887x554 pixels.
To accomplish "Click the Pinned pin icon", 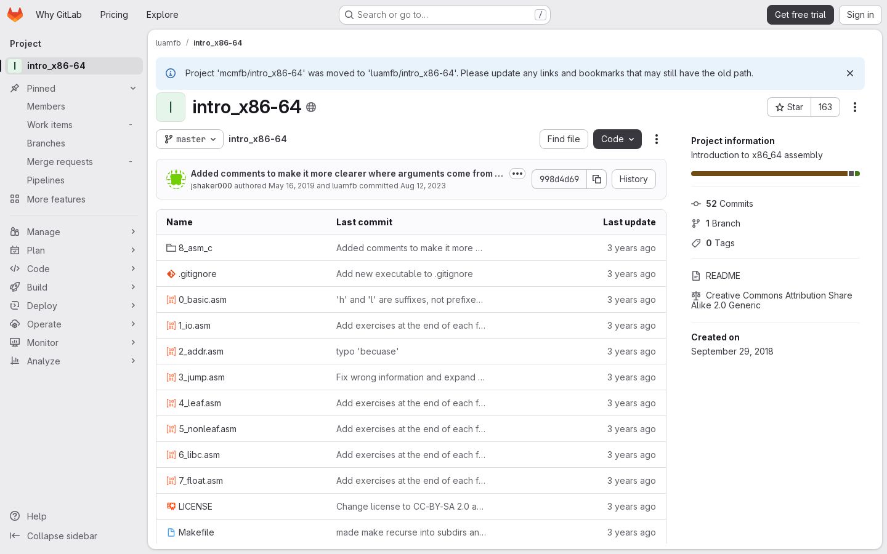I will click(15, 89).
